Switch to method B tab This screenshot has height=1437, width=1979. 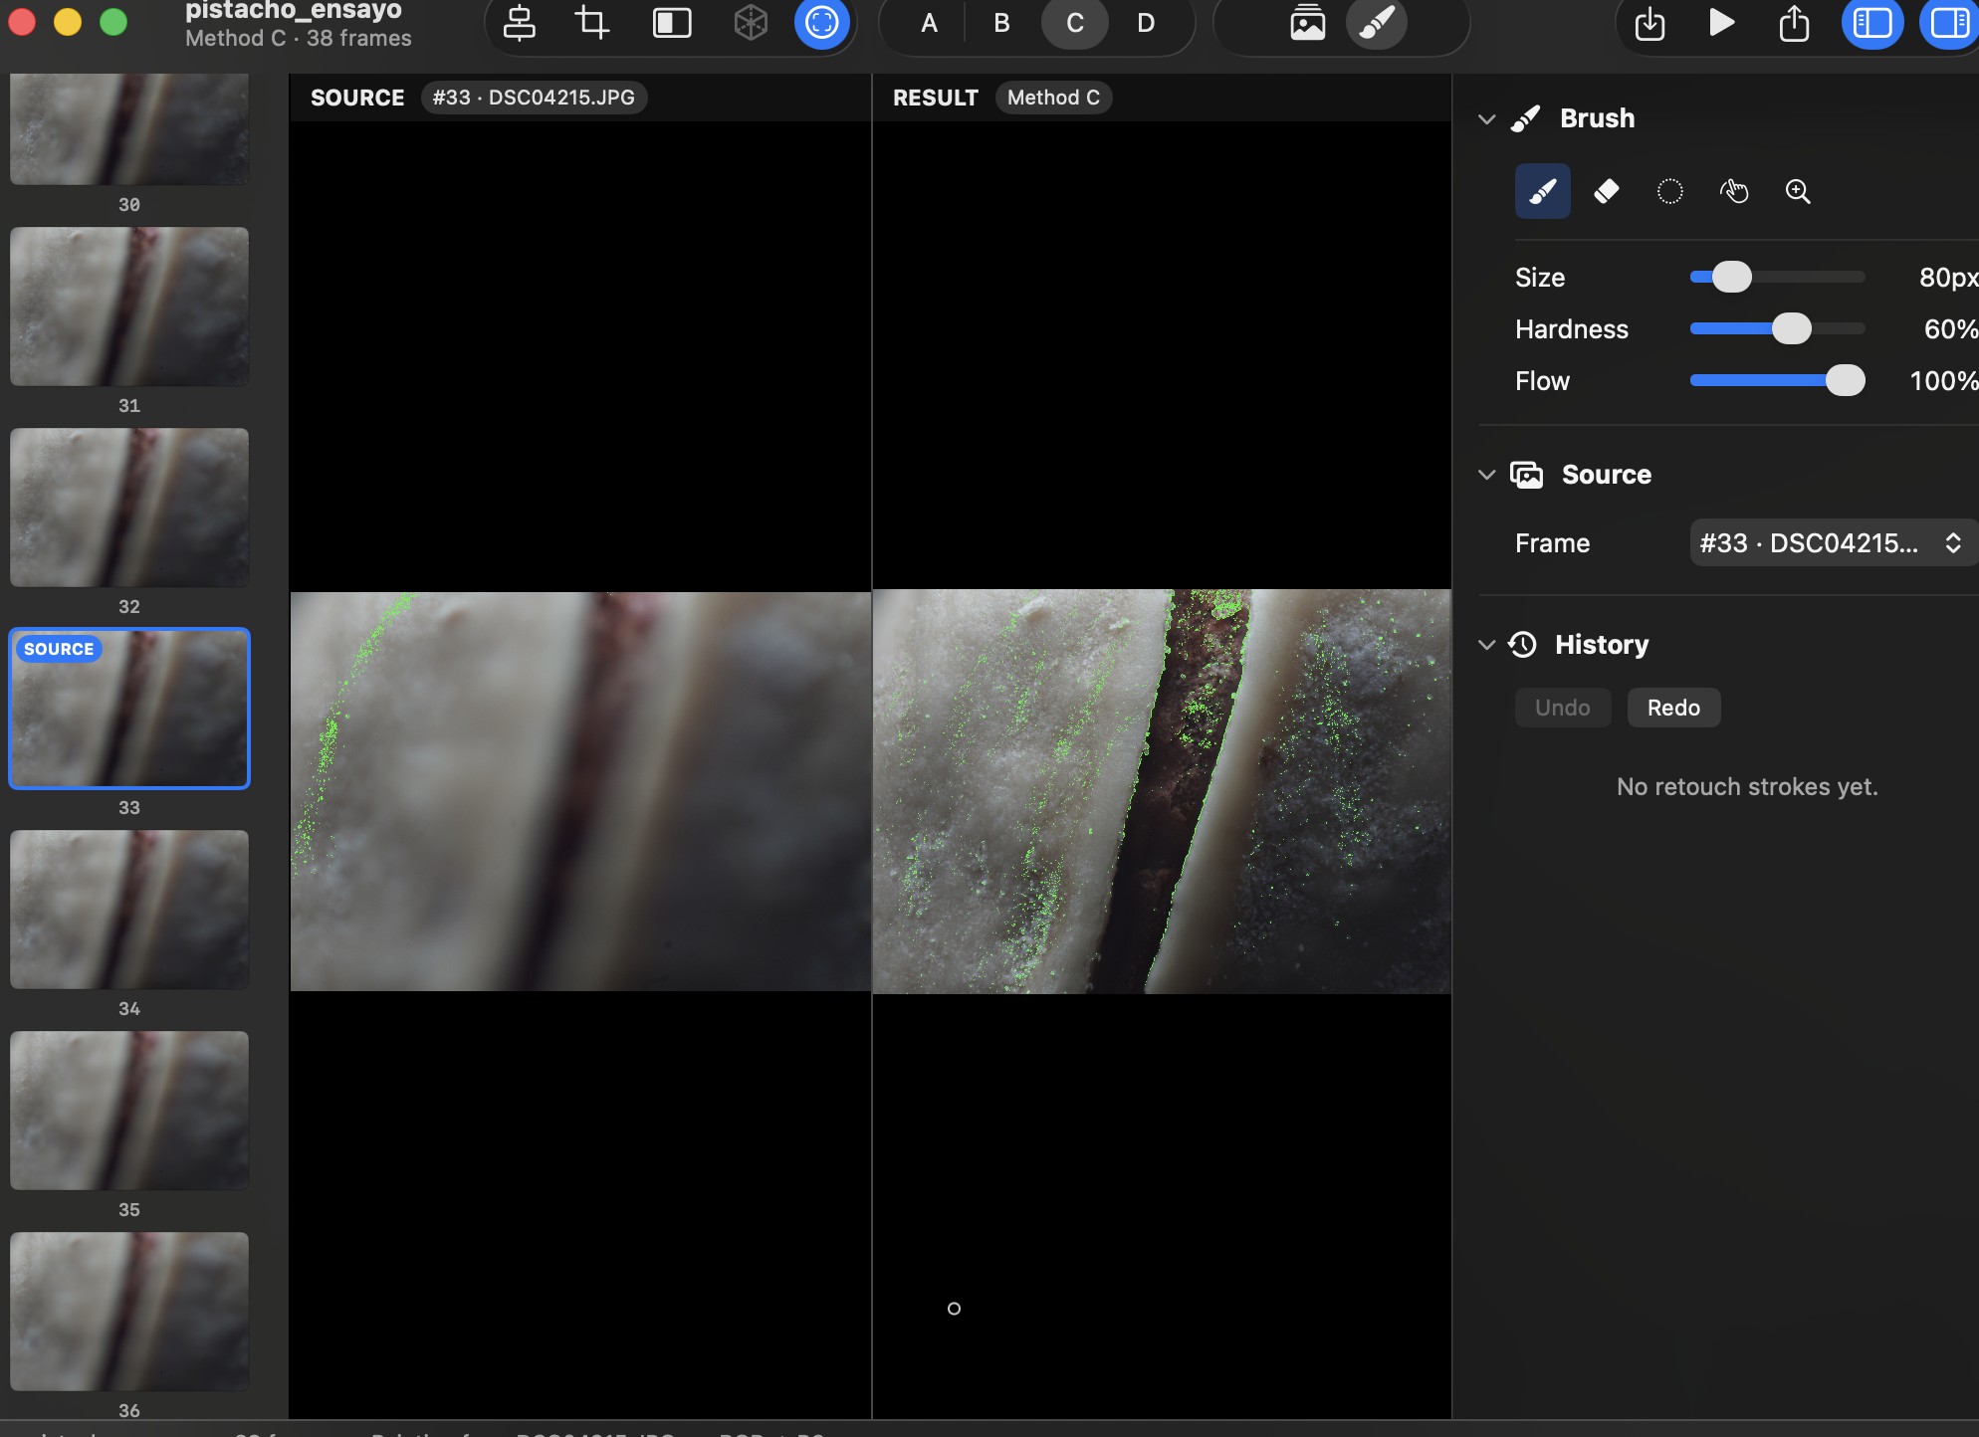point(1001,23)
